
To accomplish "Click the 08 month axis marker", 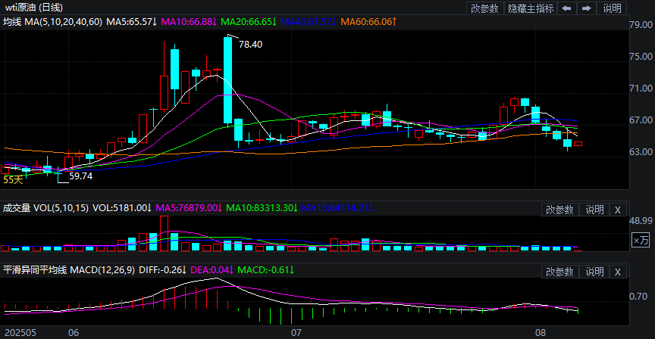I will [x=541, y=333].
